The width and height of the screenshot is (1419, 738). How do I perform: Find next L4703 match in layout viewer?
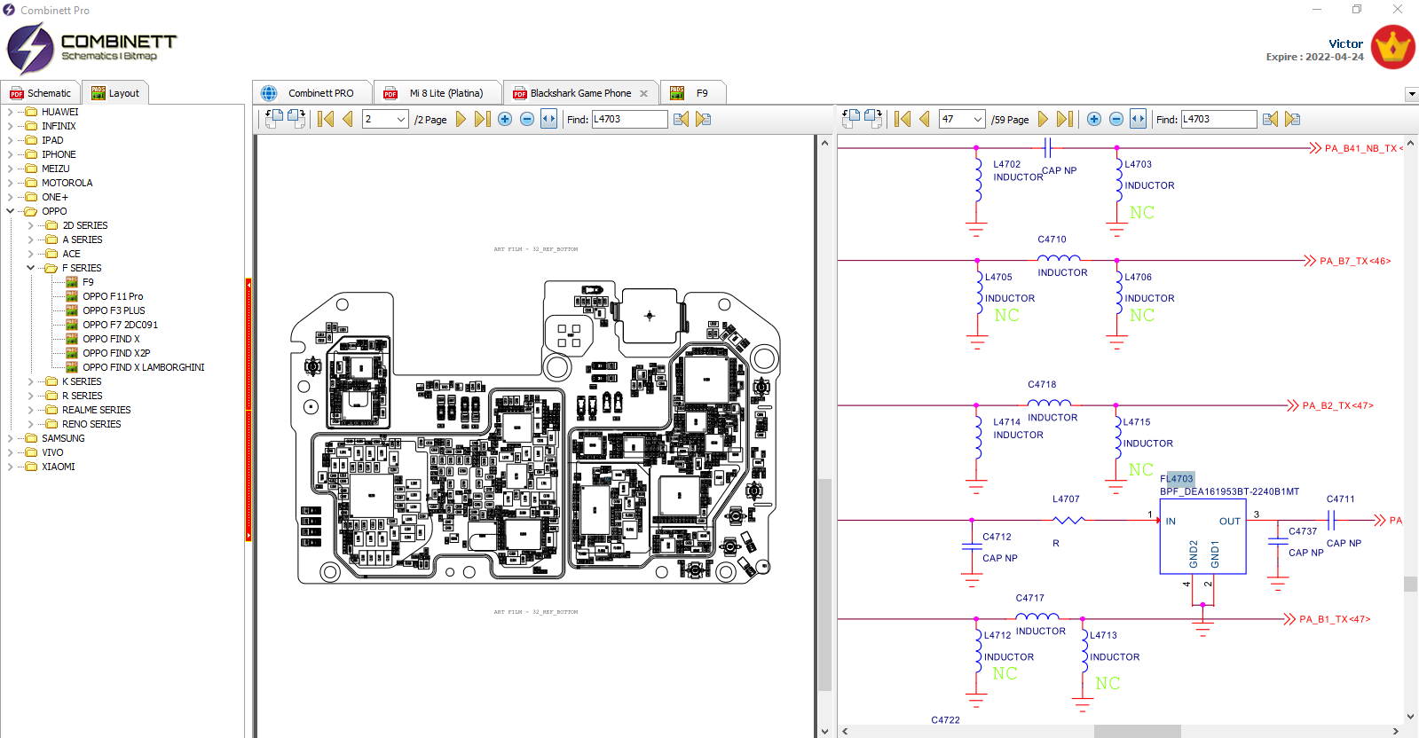703,119
